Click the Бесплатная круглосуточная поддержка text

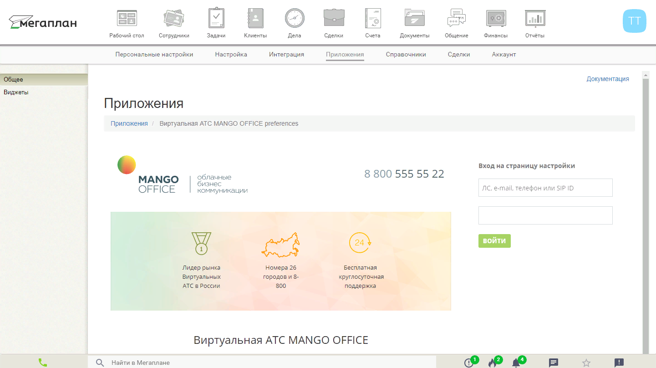[x=361, y=276]
